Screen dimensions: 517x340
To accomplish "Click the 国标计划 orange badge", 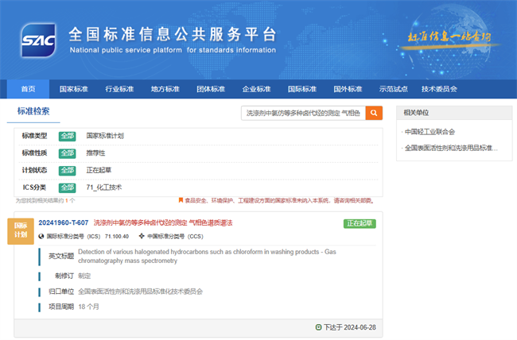I will coord(21,230).
